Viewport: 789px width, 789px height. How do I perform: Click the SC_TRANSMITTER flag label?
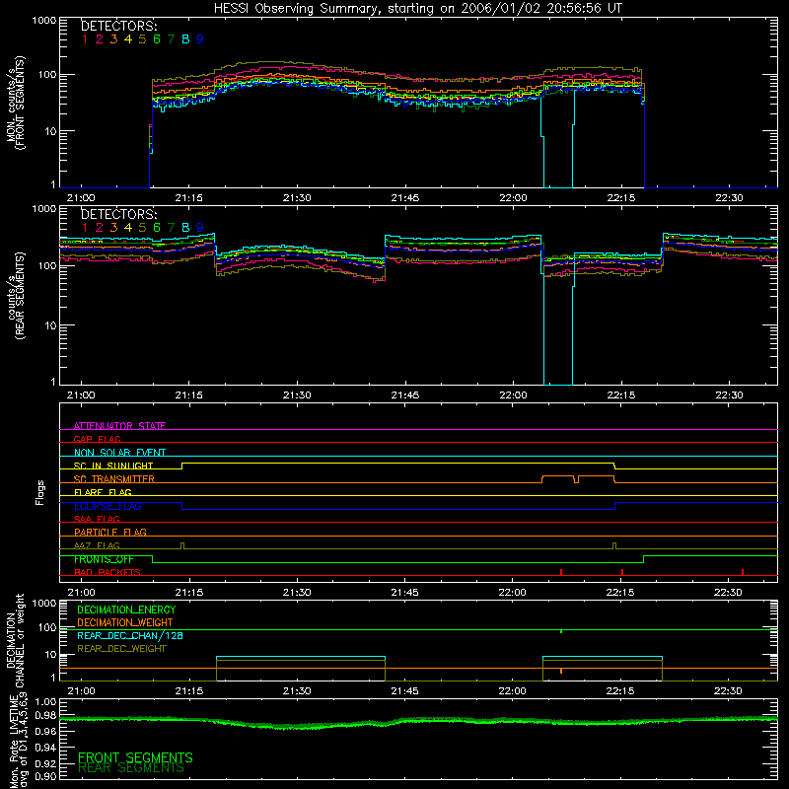pos(114,479)
